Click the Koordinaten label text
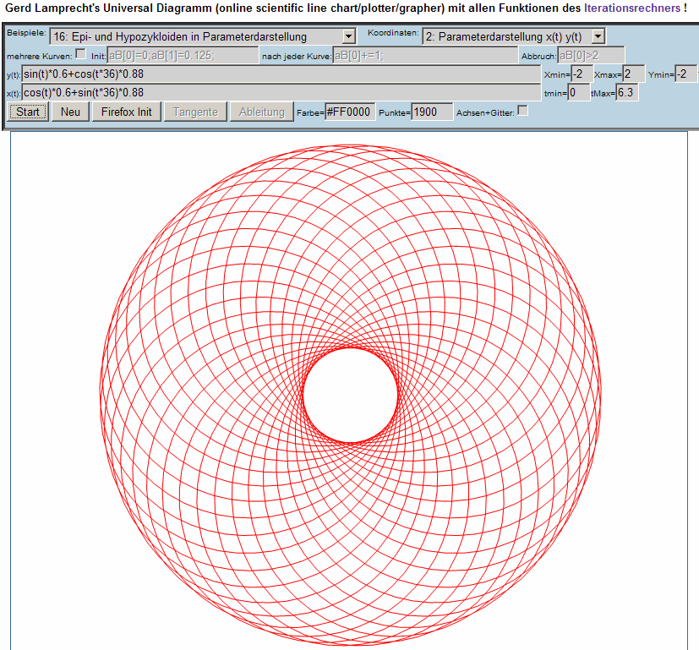This screenshot has width=699, height=650. click(x=393, y=33)
